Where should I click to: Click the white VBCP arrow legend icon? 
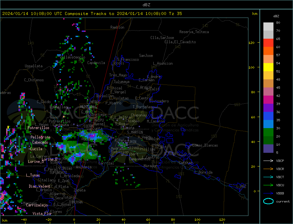pos(268,161)
